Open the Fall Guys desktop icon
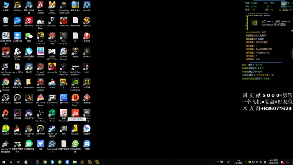This screenshot has width=293, height=165. point(40,52)
